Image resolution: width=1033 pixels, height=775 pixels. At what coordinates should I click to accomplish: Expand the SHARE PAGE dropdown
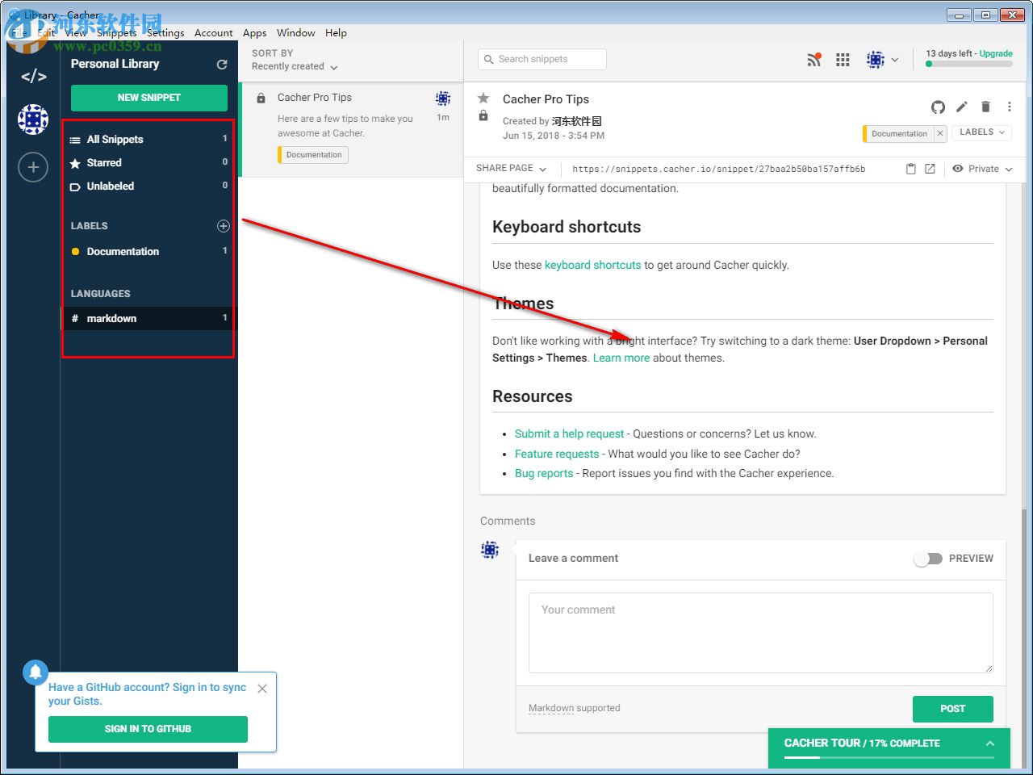[x=512, y=169]
